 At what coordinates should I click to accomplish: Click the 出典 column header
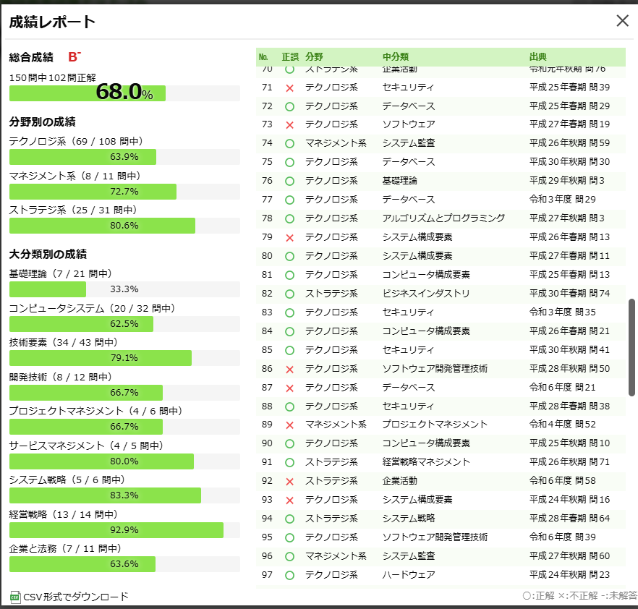click(538, 57)
